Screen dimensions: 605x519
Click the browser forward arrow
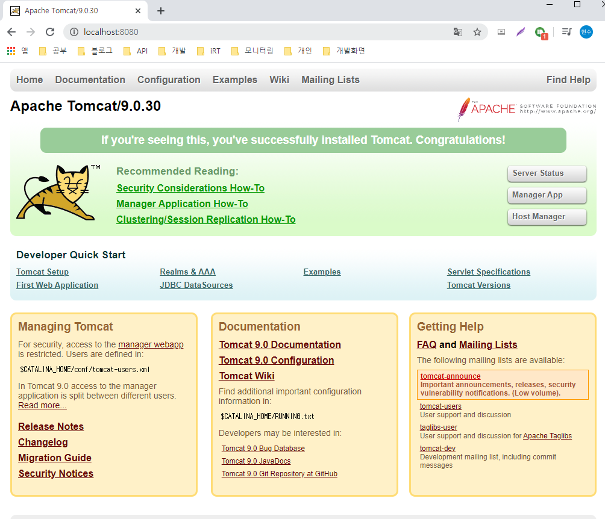(31, 32)
